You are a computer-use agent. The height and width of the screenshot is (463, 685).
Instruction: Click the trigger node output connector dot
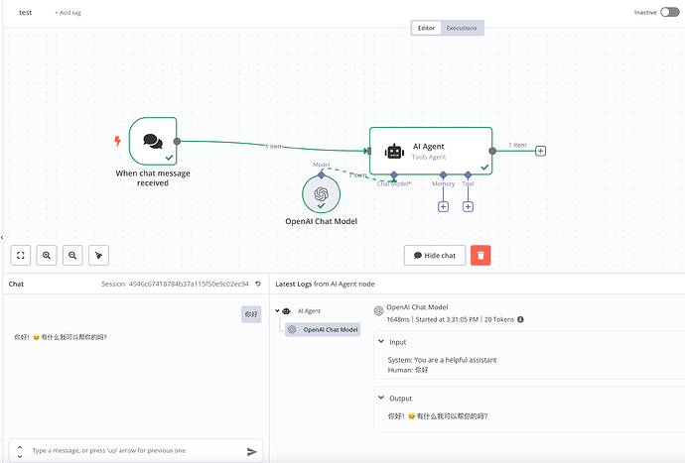(177, 141)
